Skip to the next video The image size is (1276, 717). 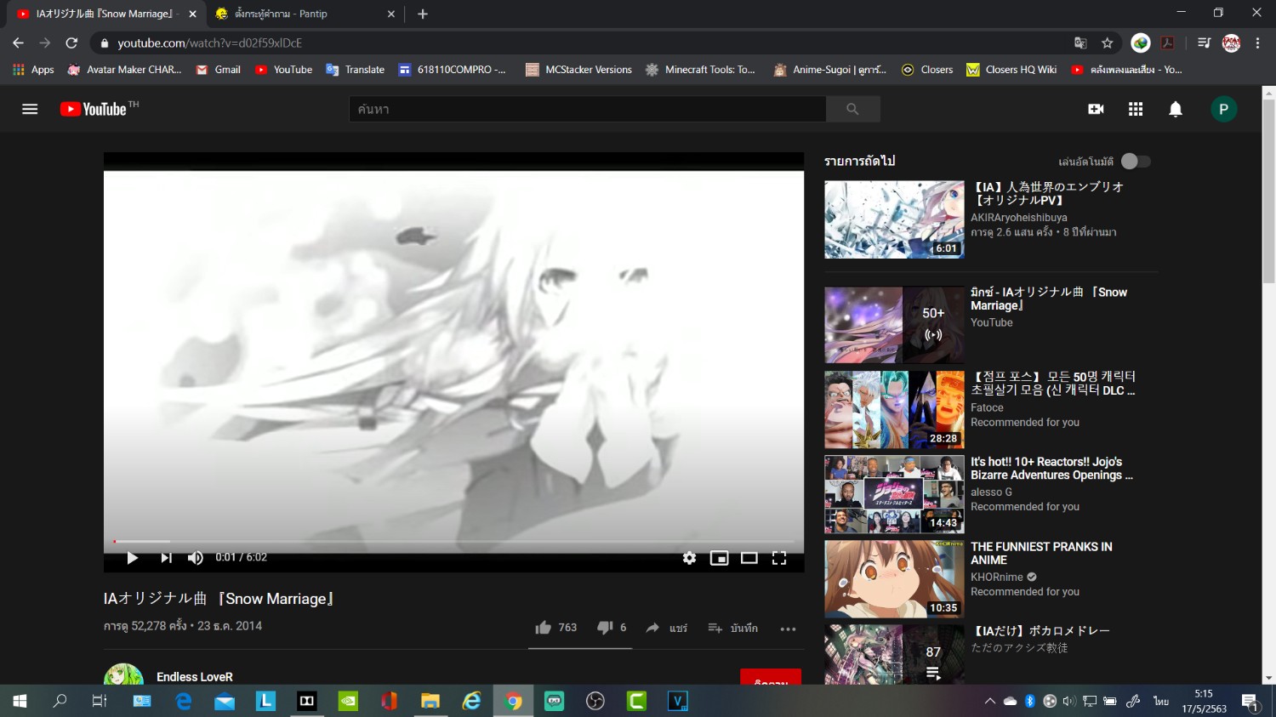(166, 558)
